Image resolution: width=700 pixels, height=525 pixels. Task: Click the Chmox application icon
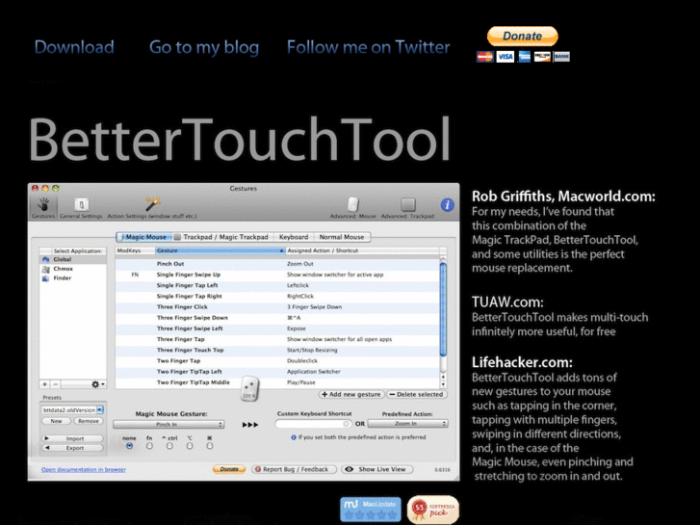45,269
